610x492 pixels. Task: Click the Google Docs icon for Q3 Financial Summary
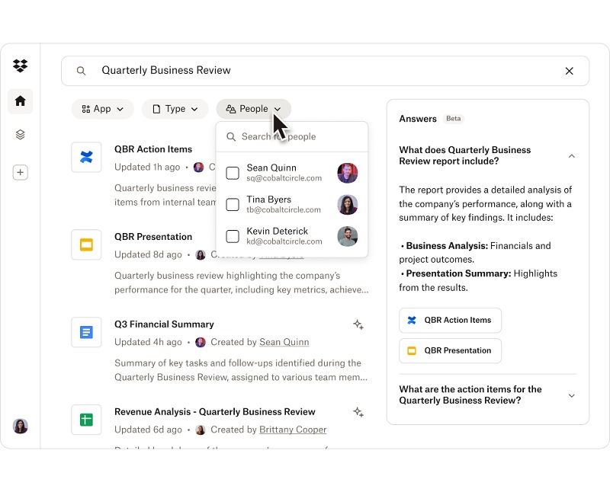[x=86, y=332]
